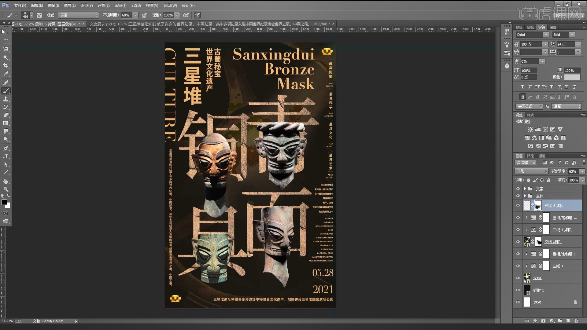Open the 3D panel cube icon
Viewport: 587px width, 330px height.
507,66
